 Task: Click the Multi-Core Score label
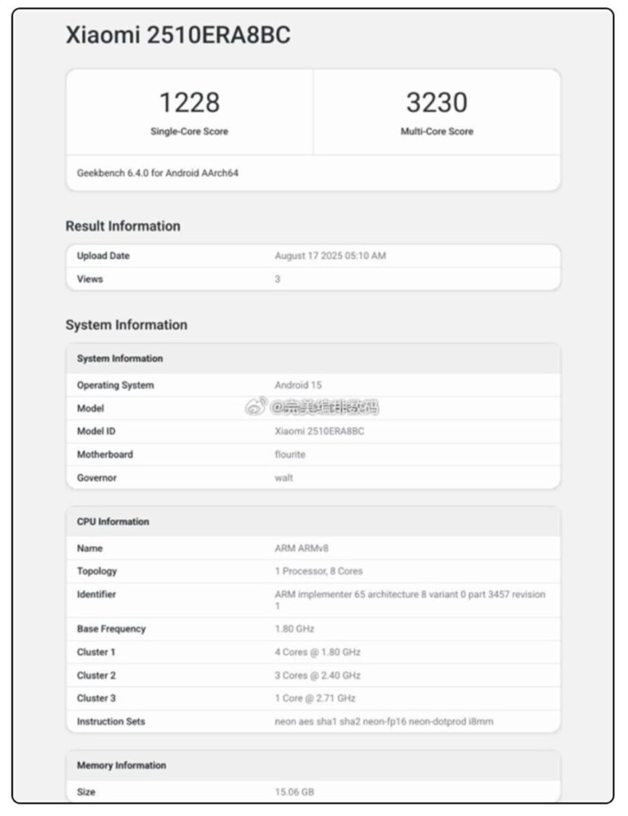(x=437, y=131)
